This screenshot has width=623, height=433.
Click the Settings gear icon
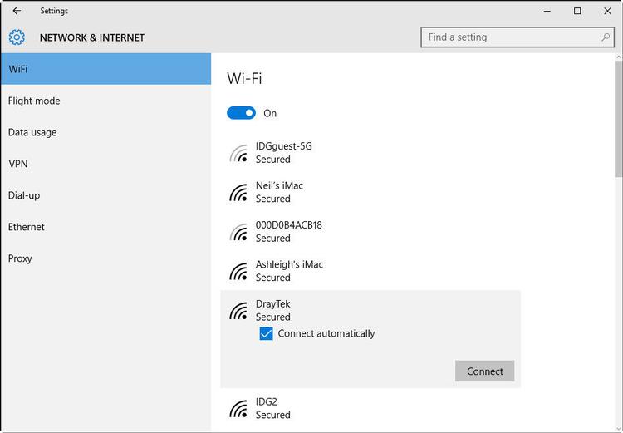pyautogui.click(x=17, y=37)
